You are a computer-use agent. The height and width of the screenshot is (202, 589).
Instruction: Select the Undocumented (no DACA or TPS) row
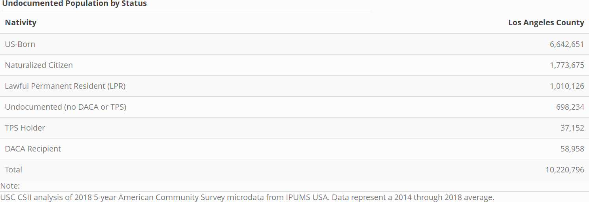pyautogui.click(x=294, y=107)
